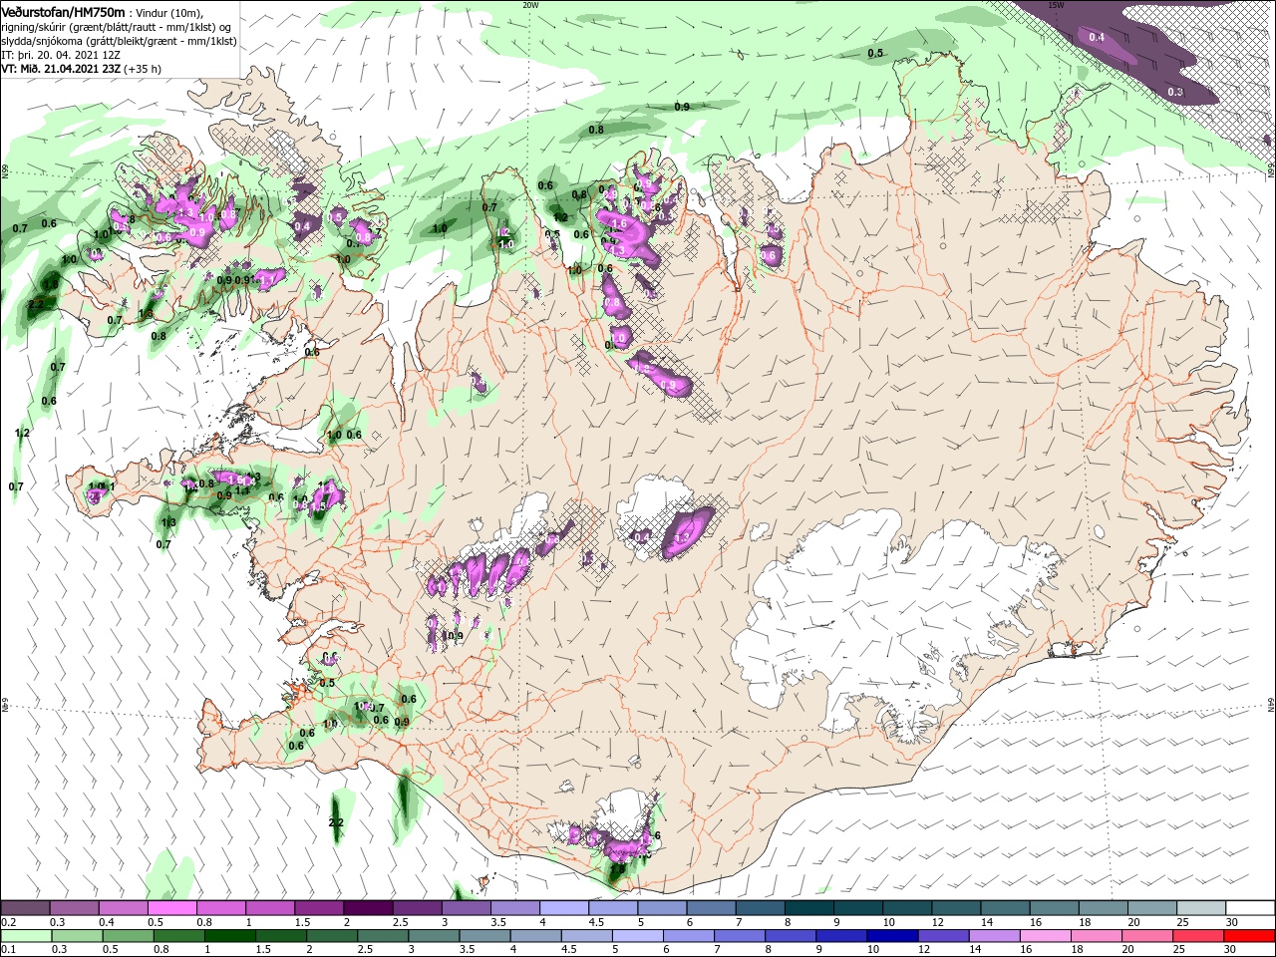Image resolution: width=1276 pixels, height=957 pixels.
Task: Pick the palest green 0.1 swatch in the lower rain scale
Action: [x=26, y=936]
